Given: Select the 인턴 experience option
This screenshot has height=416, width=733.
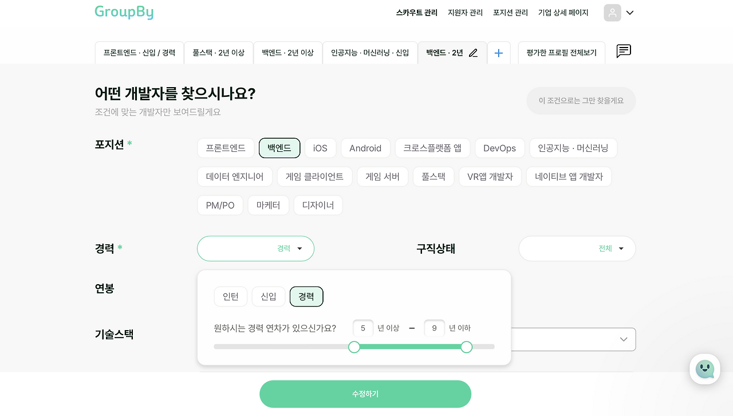Looking at the screenshot, I should (x=230, y=296).
